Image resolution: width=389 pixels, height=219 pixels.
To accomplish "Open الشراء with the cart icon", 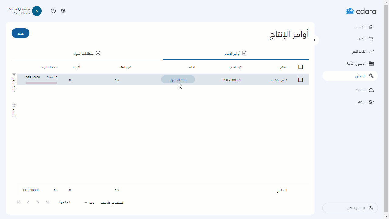I will [371, 39].
